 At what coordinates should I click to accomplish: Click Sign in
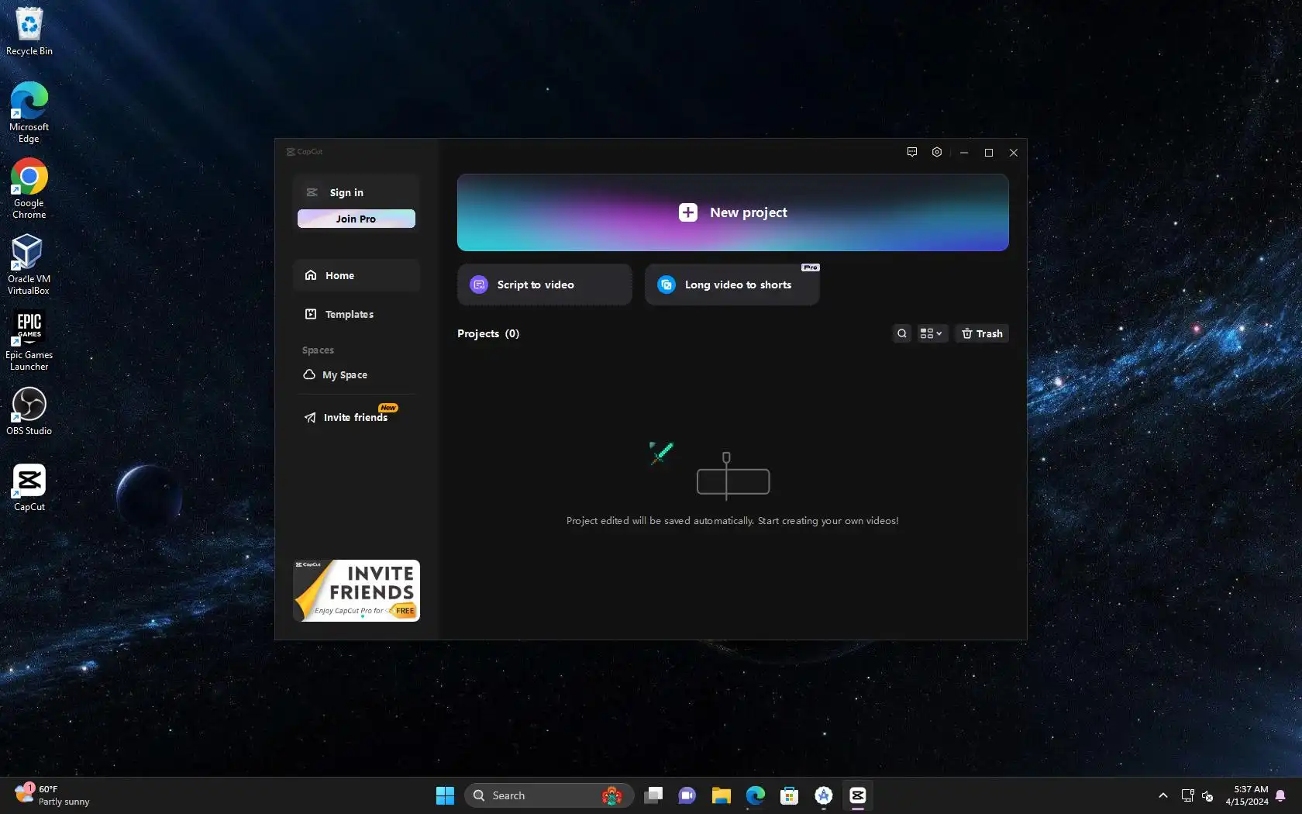pos(346,192)
